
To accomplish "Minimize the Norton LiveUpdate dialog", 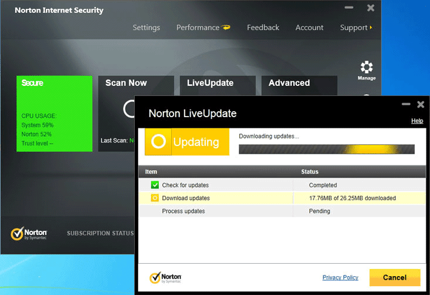I will pyautogui.click(x=406, y=104).
